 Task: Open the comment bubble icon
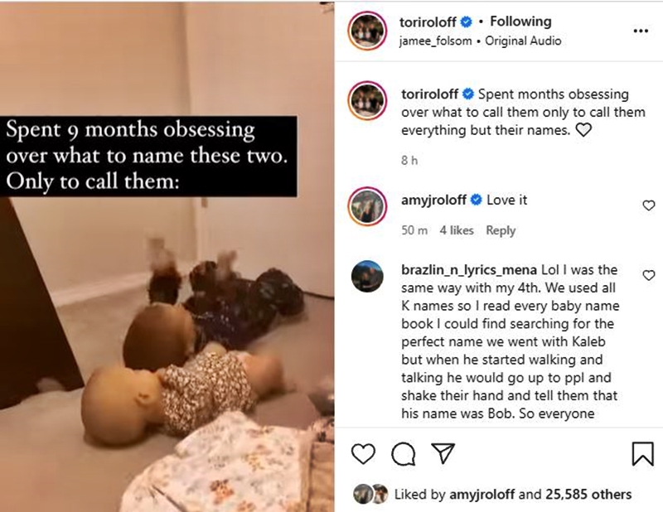403,454
